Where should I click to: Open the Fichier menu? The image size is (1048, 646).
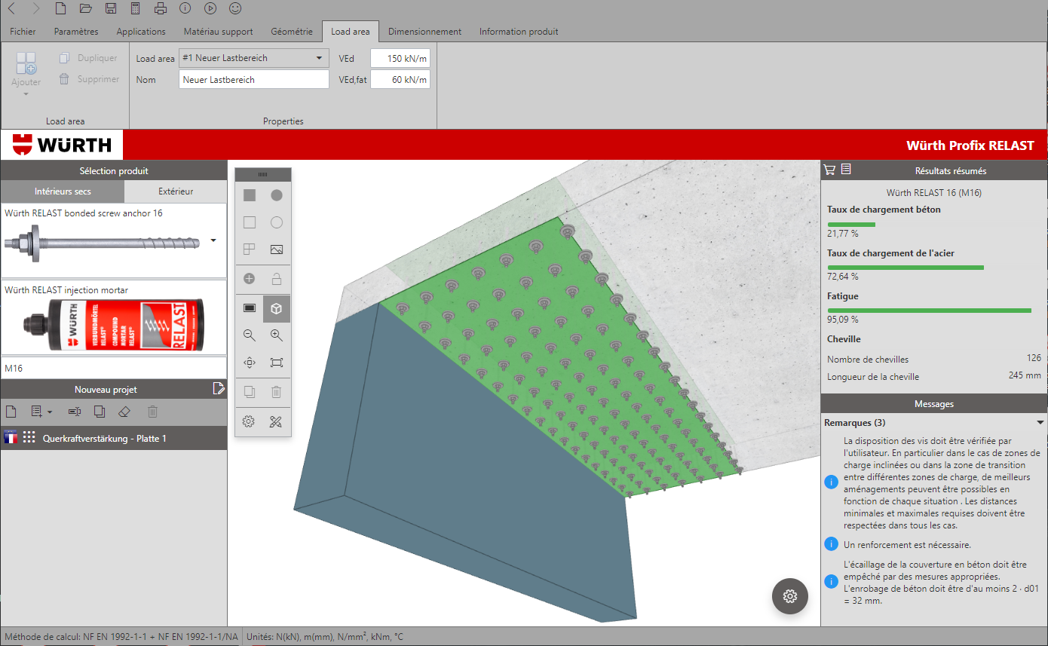pyautogui.click(x=23, y=32)
